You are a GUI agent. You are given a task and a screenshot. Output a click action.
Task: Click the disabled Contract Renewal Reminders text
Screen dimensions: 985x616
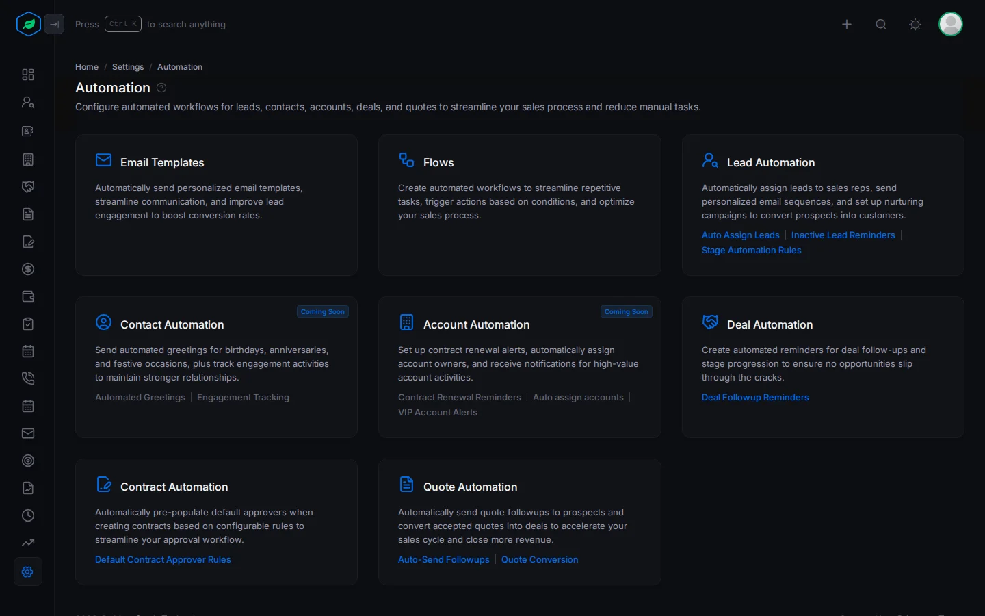tap(460, 397)
